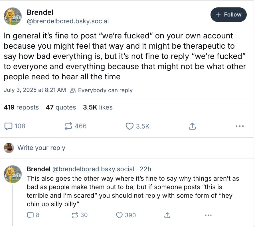Open Brendel's avatar on the main post
The image size is (255, 227).
point(13,16)
